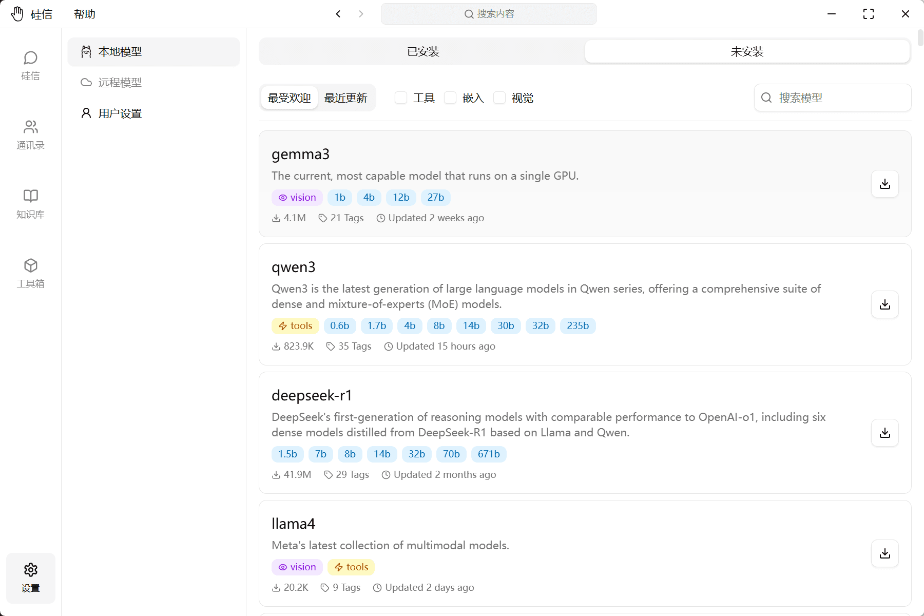
Task: Click the tools tag on llama4
Action: tap(351, 567)
